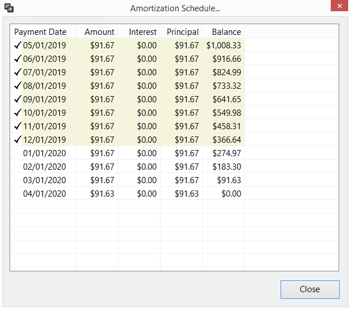Select the 01/01/2020 payment row
The image size is (351, 309).
click(x=45, y=153)
